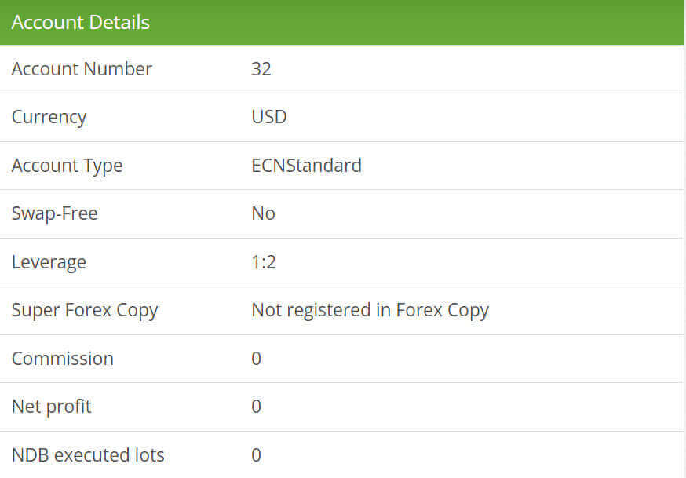The image size is (686, 478).
Task: Click the Account Details header title
Action: click(80, 22)
